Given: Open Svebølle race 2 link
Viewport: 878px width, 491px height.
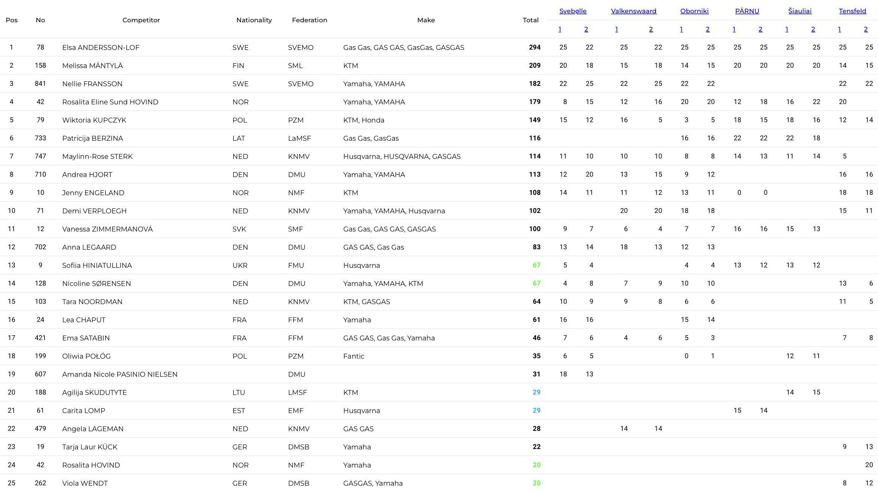Looking at the screenshot, I should (x=586, y=29).
